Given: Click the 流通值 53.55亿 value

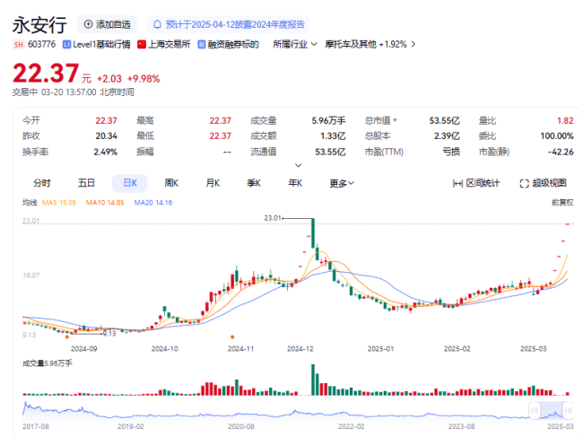Looking at the screenshot, I should point(331,152).
